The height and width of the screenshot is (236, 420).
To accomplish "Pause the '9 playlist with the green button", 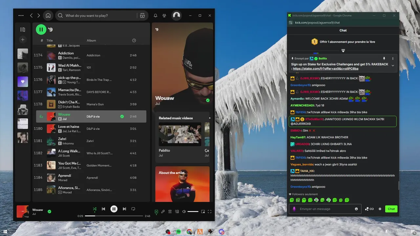I will click(x=41, y=29).
